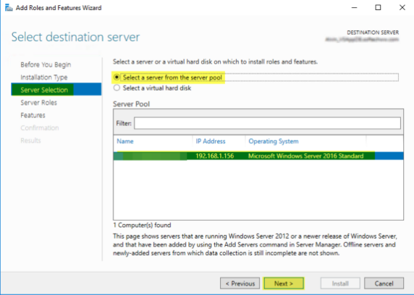This screenshot has width=414, height=295.
Task: Maximize the wizard window
Action: (378, 9)
